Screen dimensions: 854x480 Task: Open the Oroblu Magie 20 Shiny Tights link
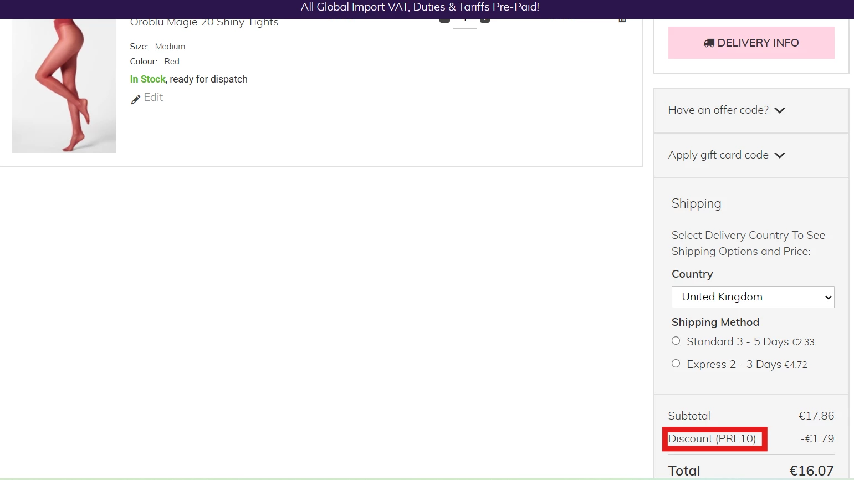[204, 23]
